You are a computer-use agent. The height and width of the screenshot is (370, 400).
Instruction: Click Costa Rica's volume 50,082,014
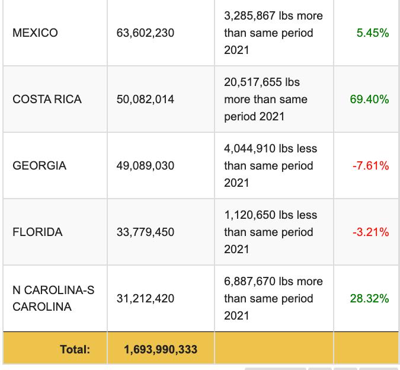pos(145,99)
